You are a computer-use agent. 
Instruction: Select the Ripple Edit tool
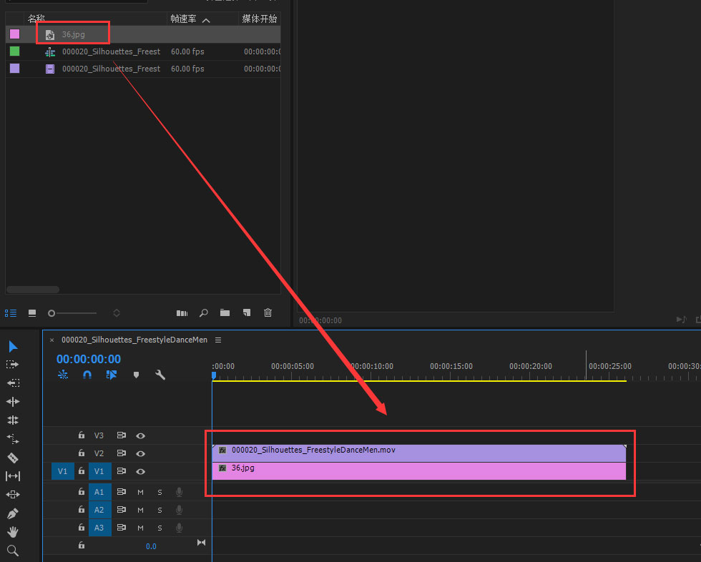pos(12,402)
